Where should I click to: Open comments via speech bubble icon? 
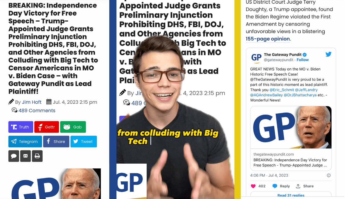point(14,156)
